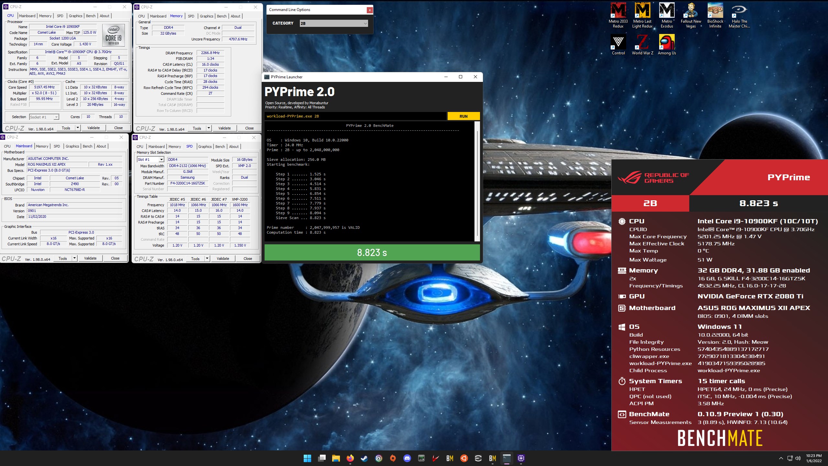Click the BENCHMATE logo in result panel
The height and width of the screenshot is (466, 828).
(720, 438)
